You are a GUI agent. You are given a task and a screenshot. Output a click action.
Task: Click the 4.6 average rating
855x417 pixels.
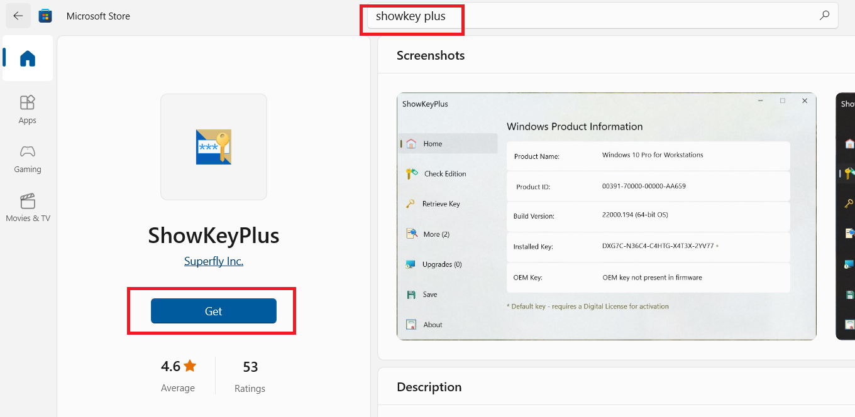(x=170, y=366)
